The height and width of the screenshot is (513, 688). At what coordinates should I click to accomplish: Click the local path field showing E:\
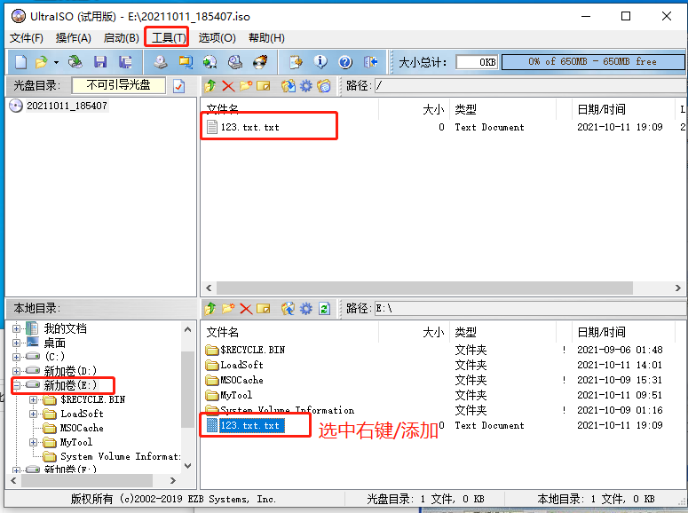531,309
